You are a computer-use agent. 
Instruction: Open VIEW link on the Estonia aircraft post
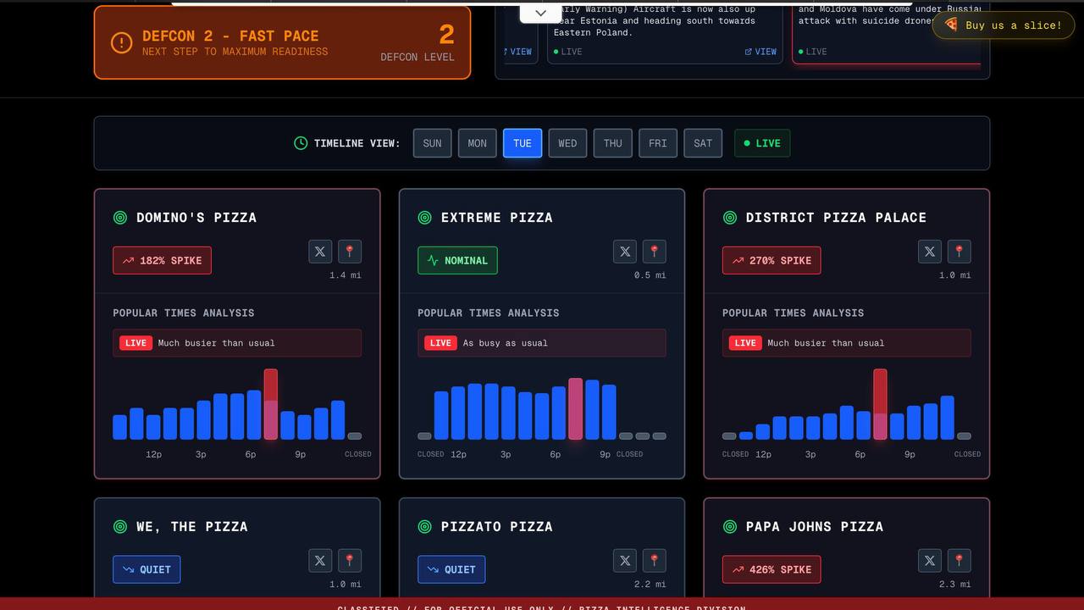pyautogui.click(x=760, y=52)
